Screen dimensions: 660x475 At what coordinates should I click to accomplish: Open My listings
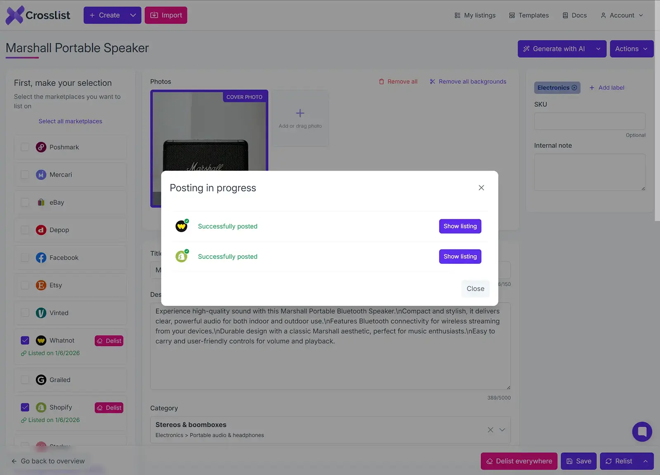(x=475, y=15)
